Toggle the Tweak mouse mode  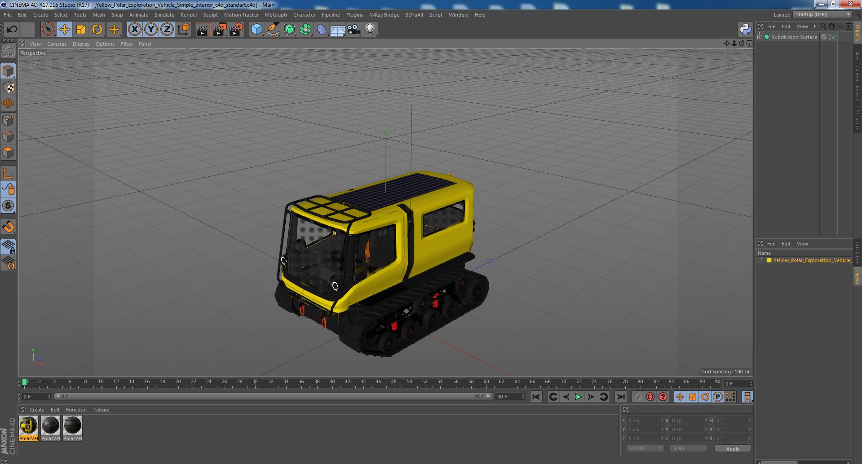click(x=8, y=189)
